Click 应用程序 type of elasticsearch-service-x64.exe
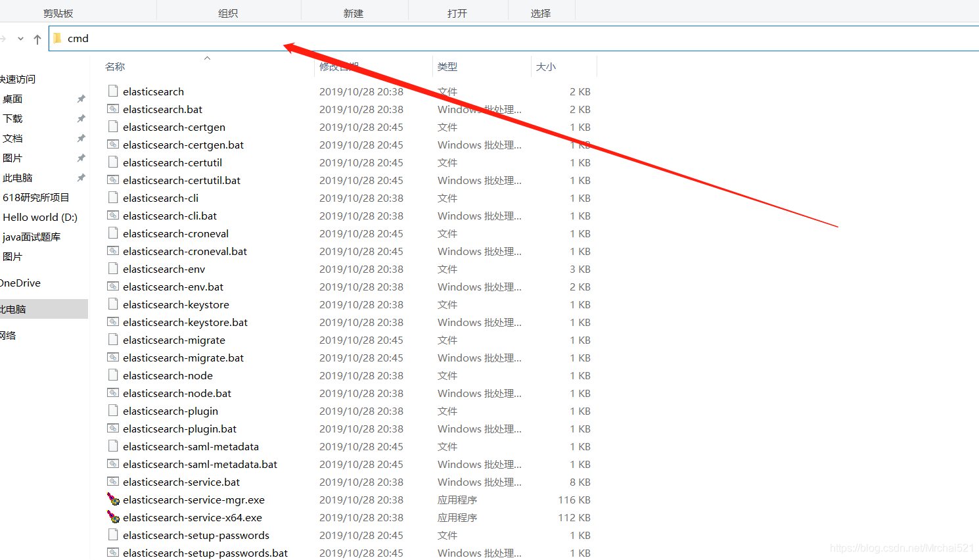The height and width of the screenshot is (560, 979). (457, 517)
